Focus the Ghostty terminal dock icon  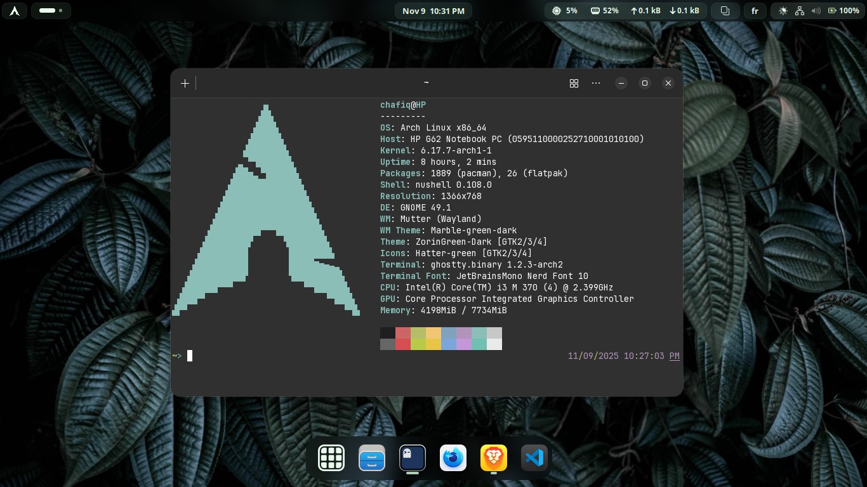(x=413, y=458)
